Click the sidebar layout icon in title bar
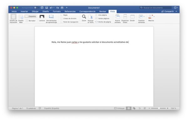 click(x=42, y=8)
